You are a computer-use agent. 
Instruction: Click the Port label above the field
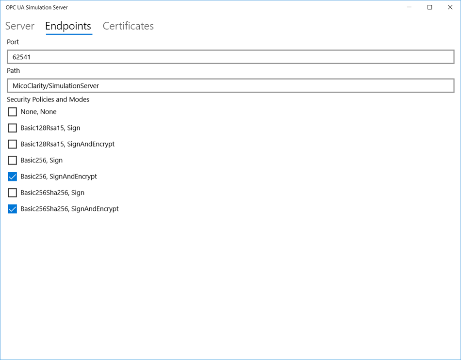(x=12, y=42)
